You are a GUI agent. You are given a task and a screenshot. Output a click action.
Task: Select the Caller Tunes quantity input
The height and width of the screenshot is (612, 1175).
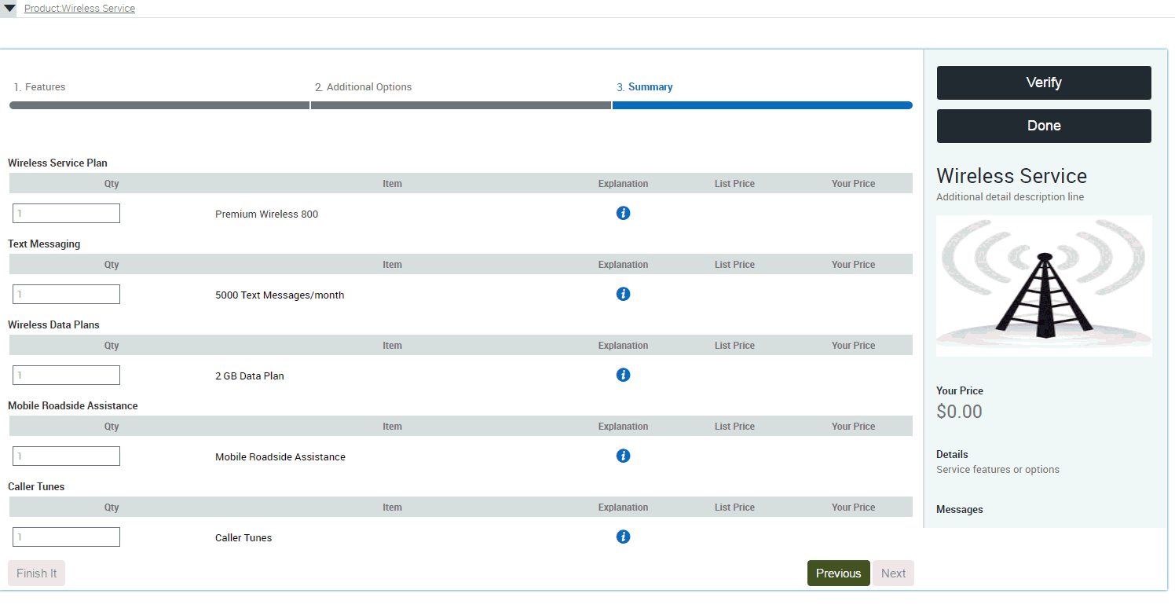[66, 537]
